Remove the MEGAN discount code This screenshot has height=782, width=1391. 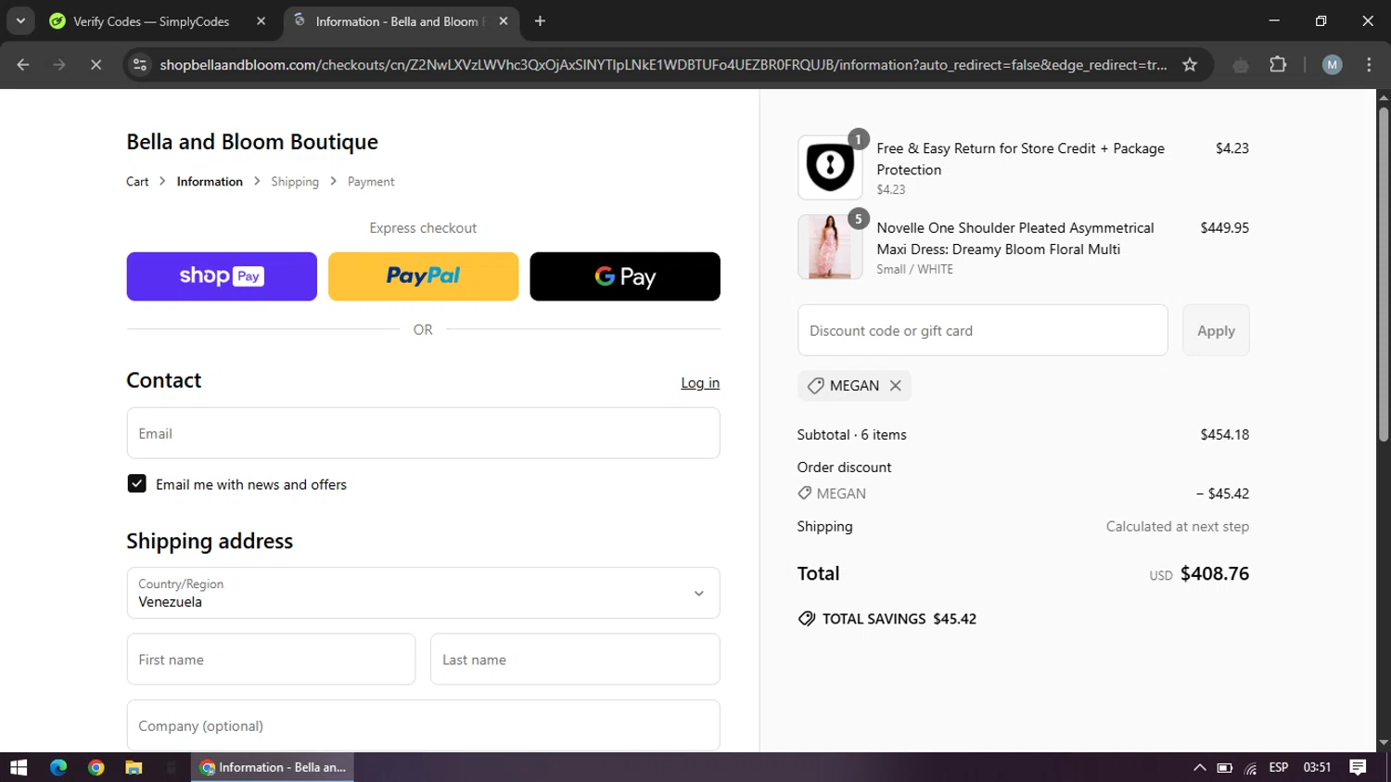[x=896, y=386]
